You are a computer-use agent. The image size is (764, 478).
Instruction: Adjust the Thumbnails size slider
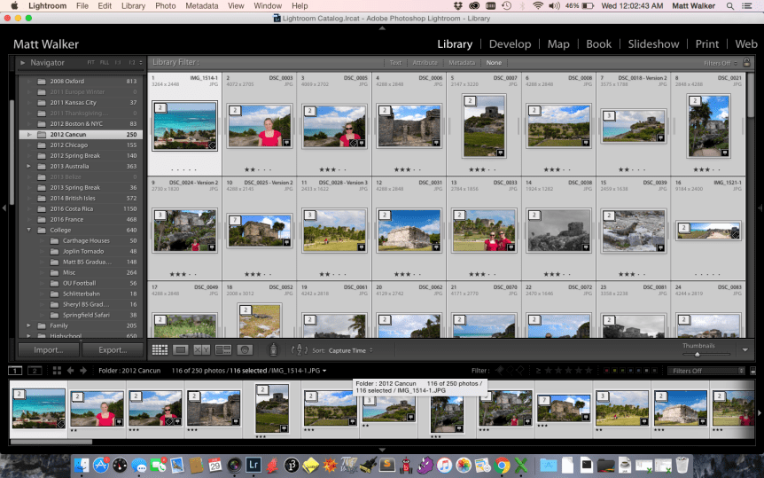[x=698, y=355]
